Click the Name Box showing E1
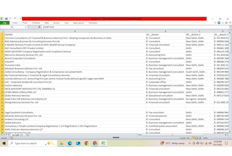The height and width of the screenshot is (156, 232). click(x=12, y=27)
